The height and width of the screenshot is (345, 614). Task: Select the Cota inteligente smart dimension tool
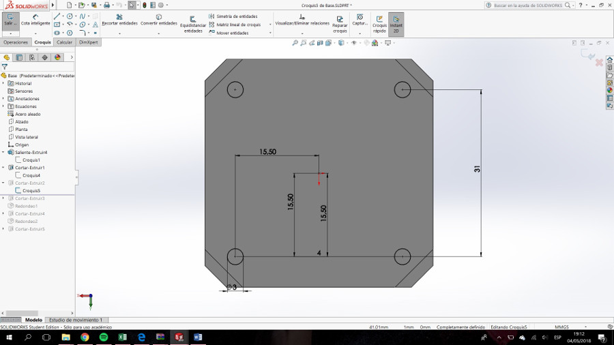[35, 20]
